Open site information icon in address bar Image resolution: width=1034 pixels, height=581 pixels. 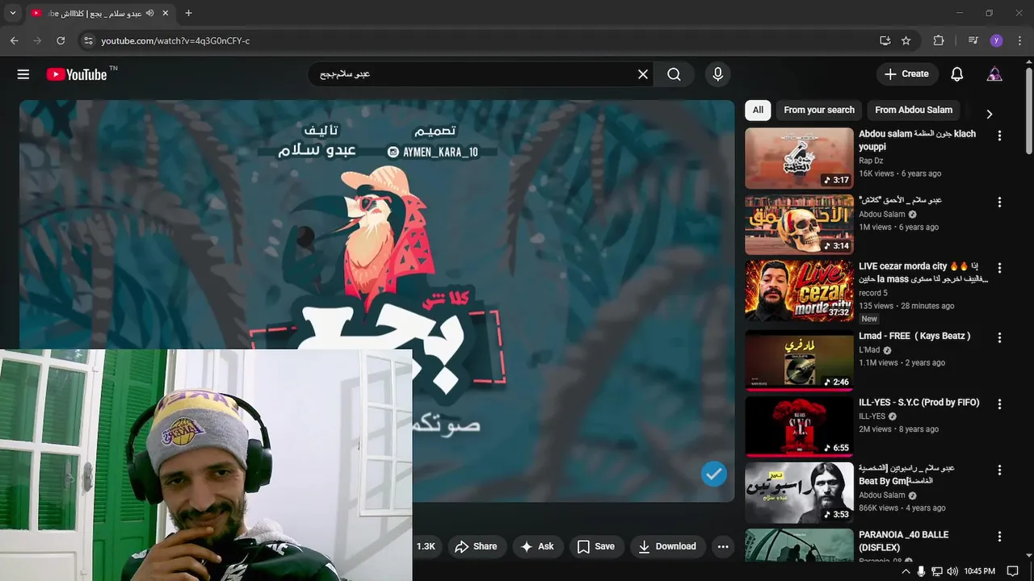pyautogui.click(x=88, y=40)
